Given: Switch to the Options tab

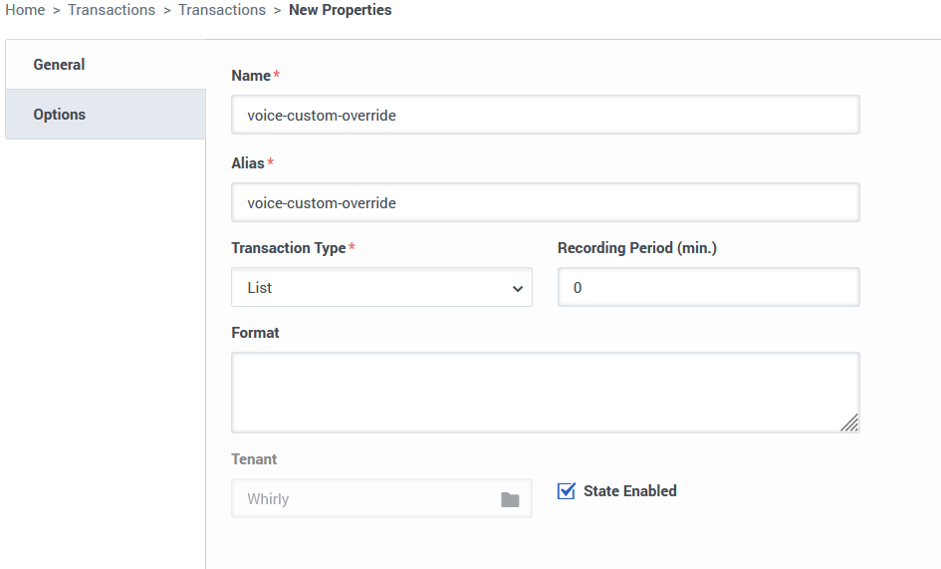Looking at the screenshot, I should tap(60, 115).
